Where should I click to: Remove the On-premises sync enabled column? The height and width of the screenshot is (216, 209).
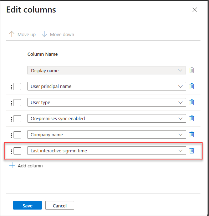[192, 118]
